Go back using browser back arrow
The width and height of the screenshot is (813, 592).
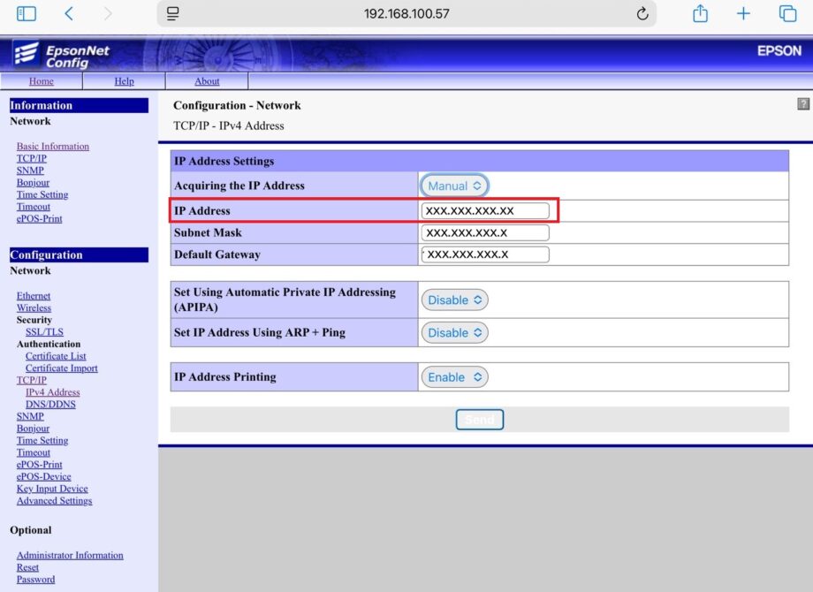click(x=69, y=13)
